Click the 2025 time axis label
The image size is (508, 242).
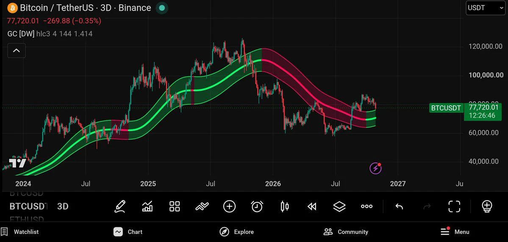(x=148, y=184)
